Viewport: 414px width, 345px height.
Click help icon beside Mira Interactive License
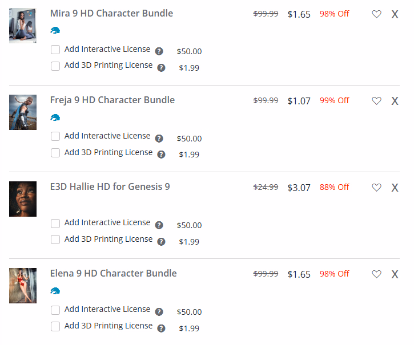pyautogui.click(x=159, y=51)
